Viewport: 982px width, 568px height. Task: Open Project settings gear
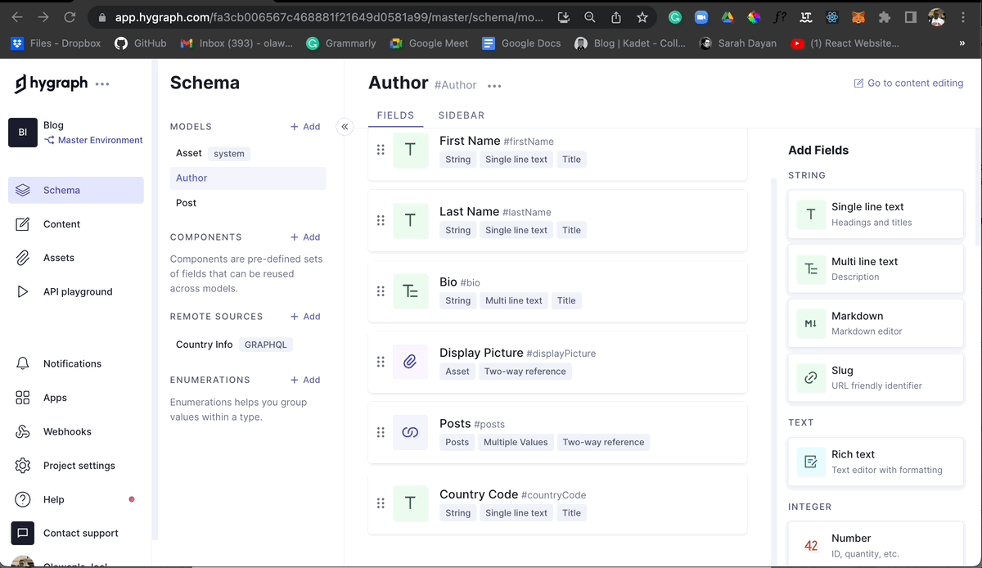(23, 466)
